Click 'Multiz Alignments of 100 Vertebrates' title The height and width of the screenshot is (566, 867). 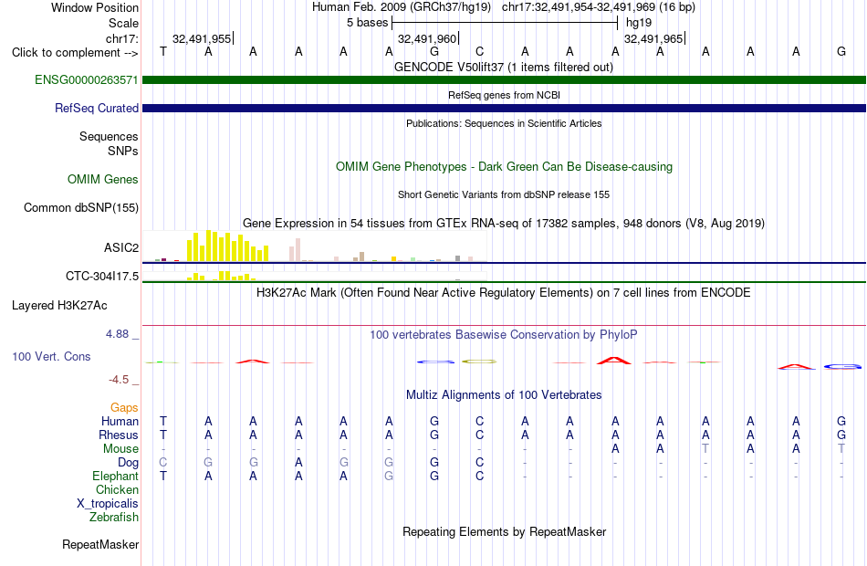[x=504, y=394]
